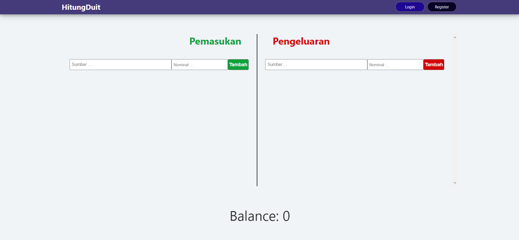The width and height of the screenshot is (519, 240).
Task: Focus the Nominal field under Pengeluaran
Action: (395, 65)
